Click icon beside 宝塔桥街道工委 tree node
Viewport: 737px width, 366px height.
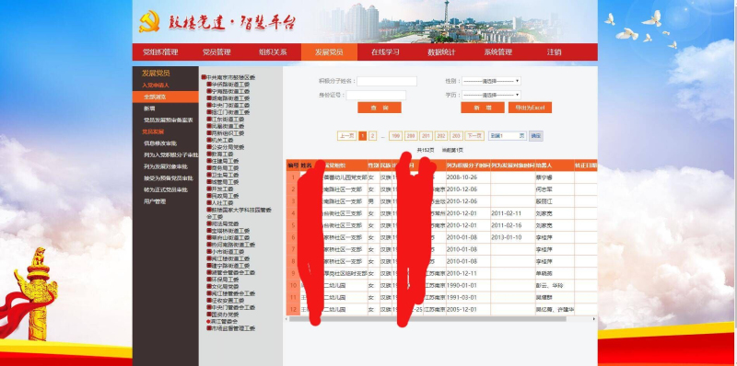pyautogui.click(x=209, y=231)
